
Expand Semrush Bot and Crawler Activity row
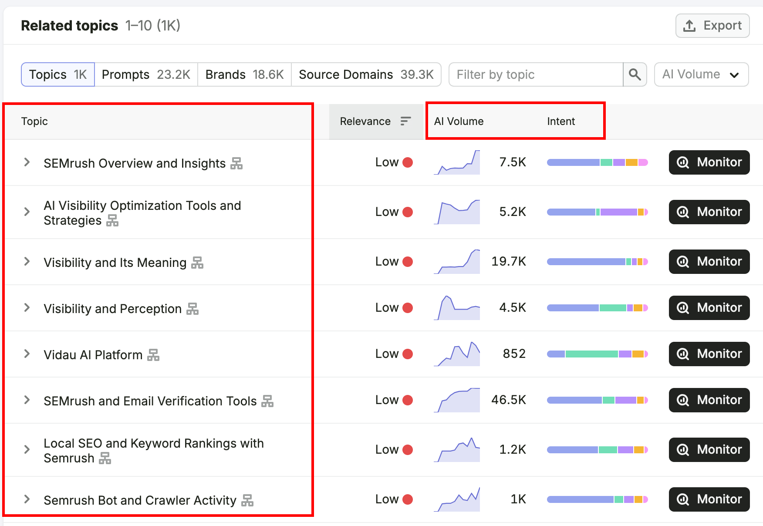(27, 499)
